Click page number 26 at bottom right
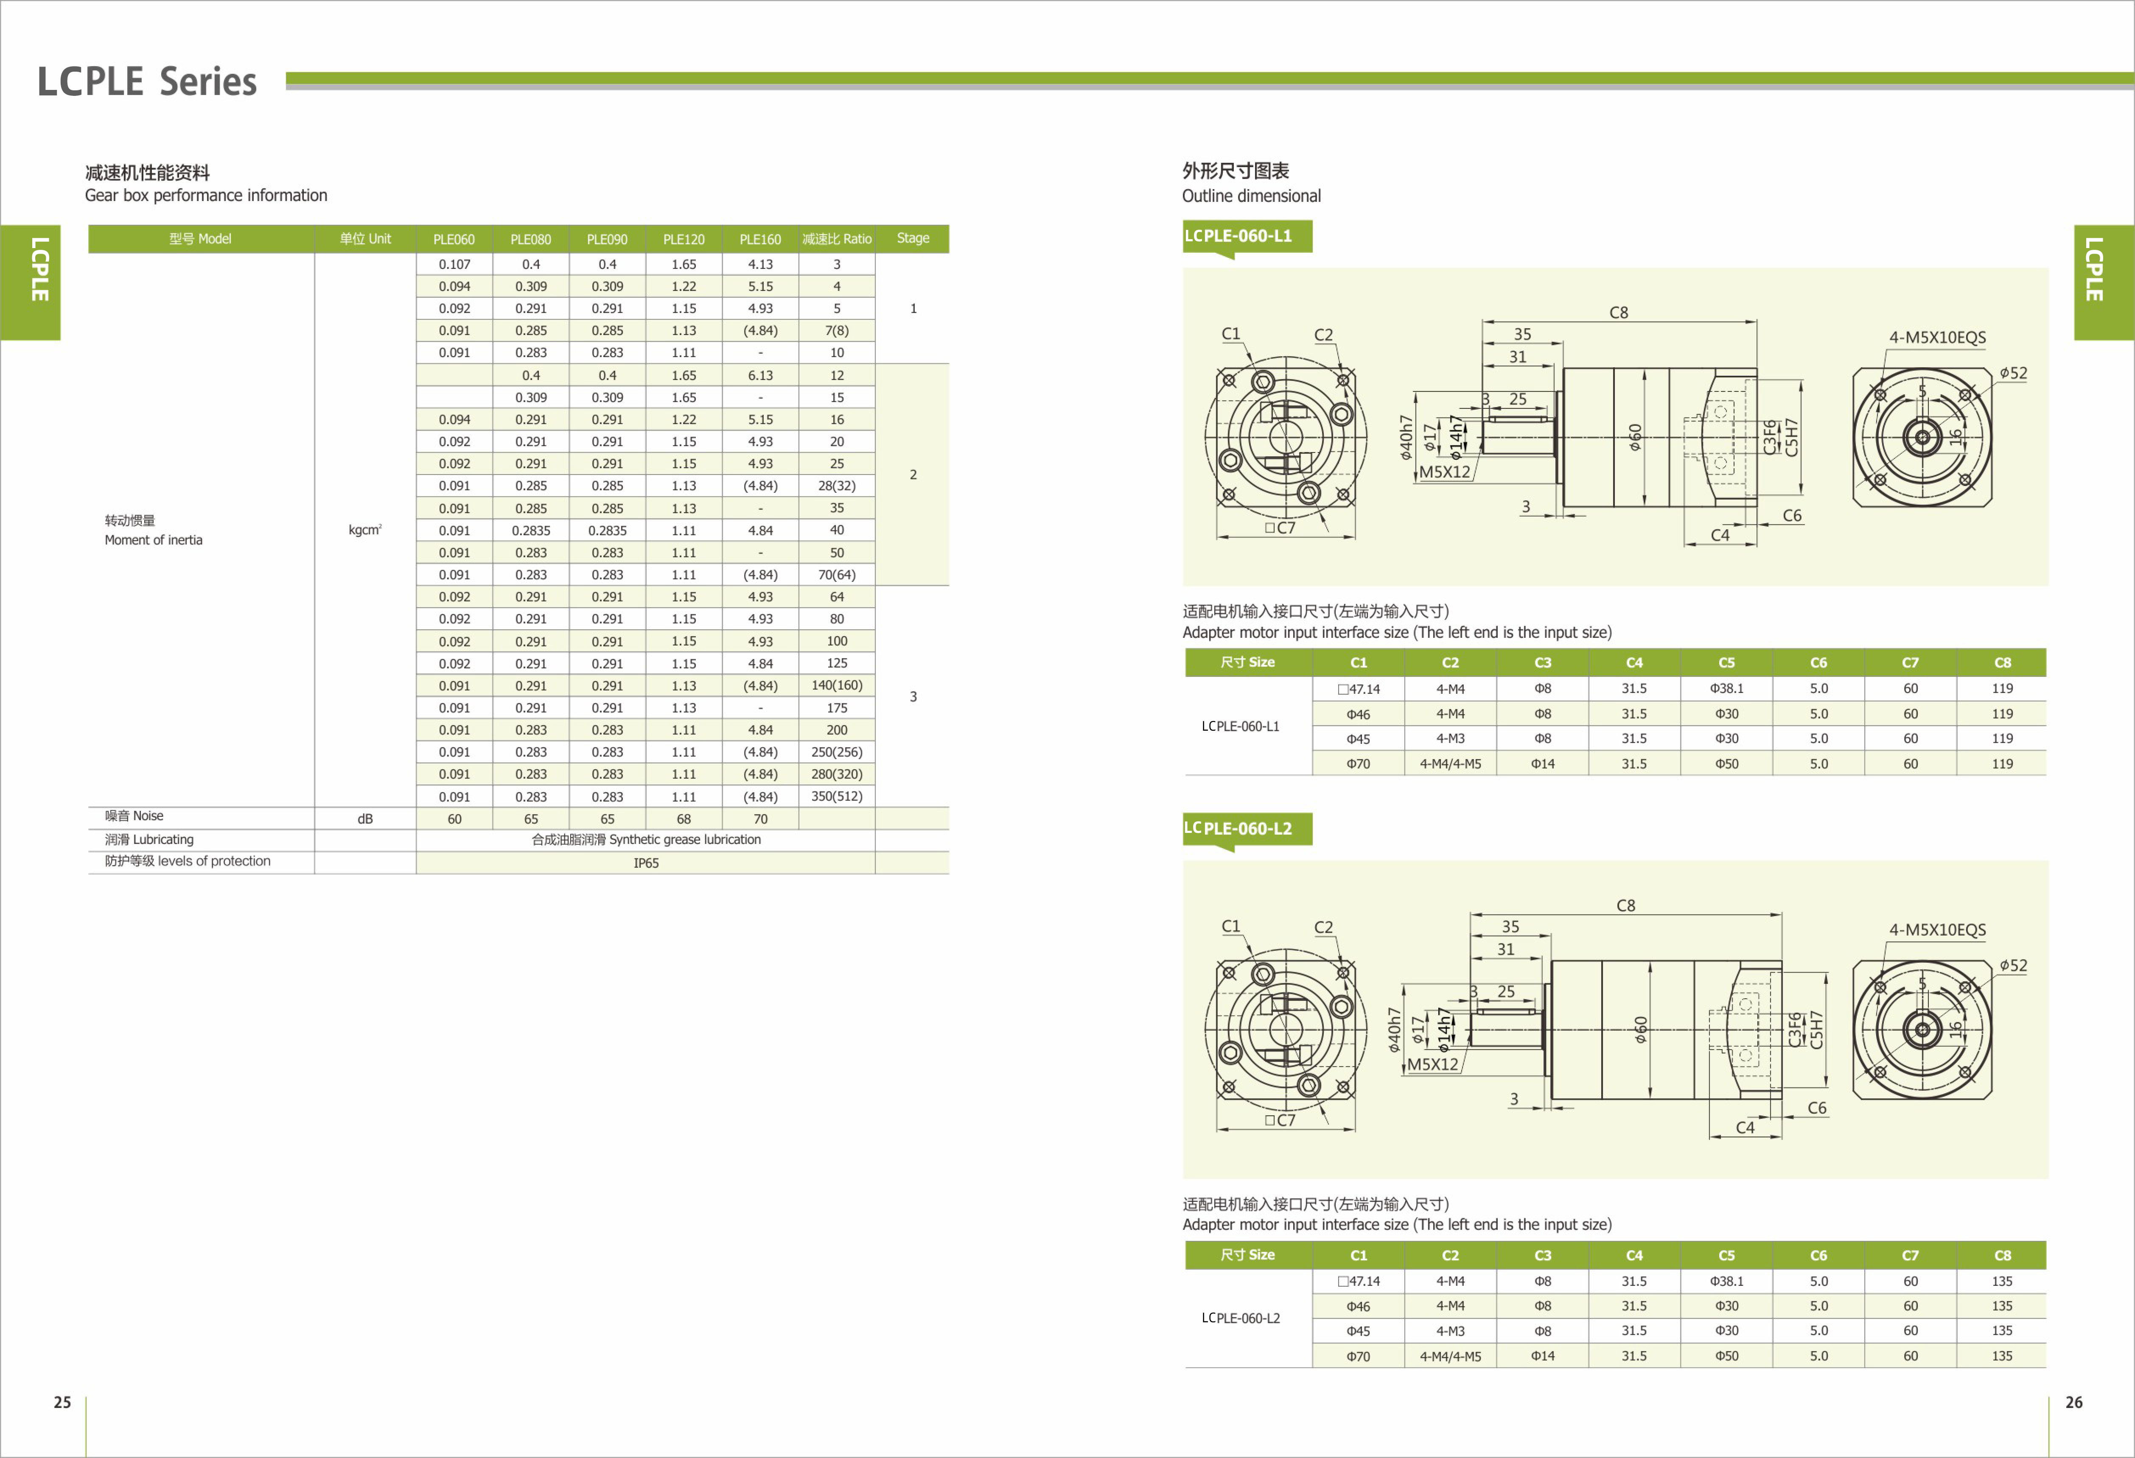 [x=2073, y=1402]
